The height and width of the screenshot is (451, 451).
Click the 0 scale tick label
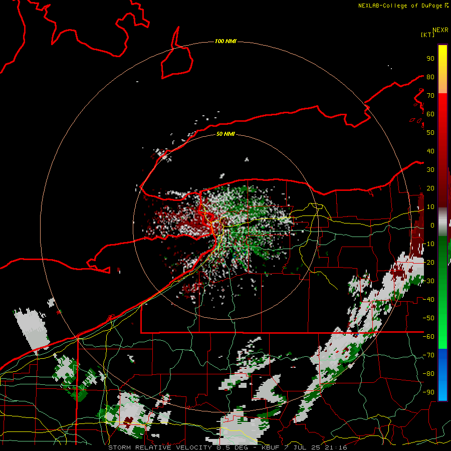click(432, 225)
